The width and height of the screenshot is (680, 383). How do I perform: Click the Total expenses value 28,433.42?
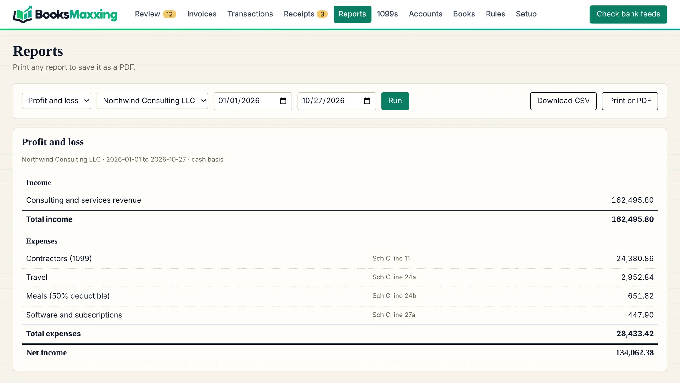pyautogui.click(x=635, y=334)
